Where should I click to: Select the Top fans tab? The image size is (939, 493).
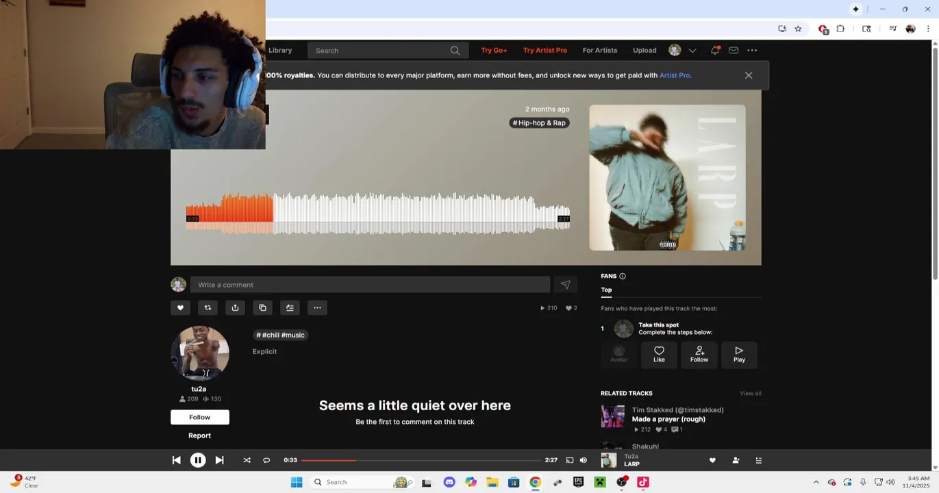tap(606, 290)
